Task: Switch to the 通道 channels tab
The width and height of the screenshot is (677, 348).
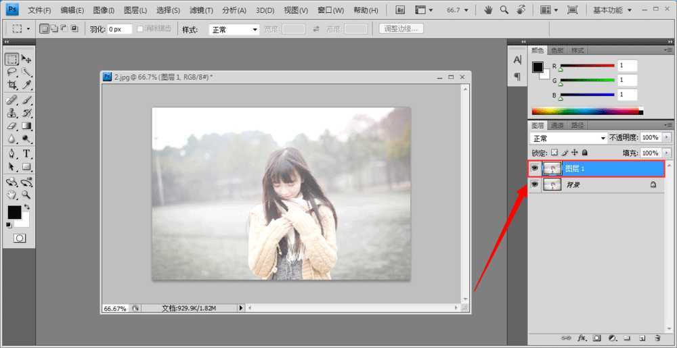Action: pos(557,125)
